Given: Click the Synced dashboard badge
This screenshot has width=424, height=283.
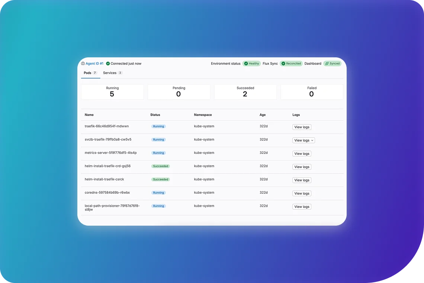Looking at the screenshot, I should (x=332, y=64).
